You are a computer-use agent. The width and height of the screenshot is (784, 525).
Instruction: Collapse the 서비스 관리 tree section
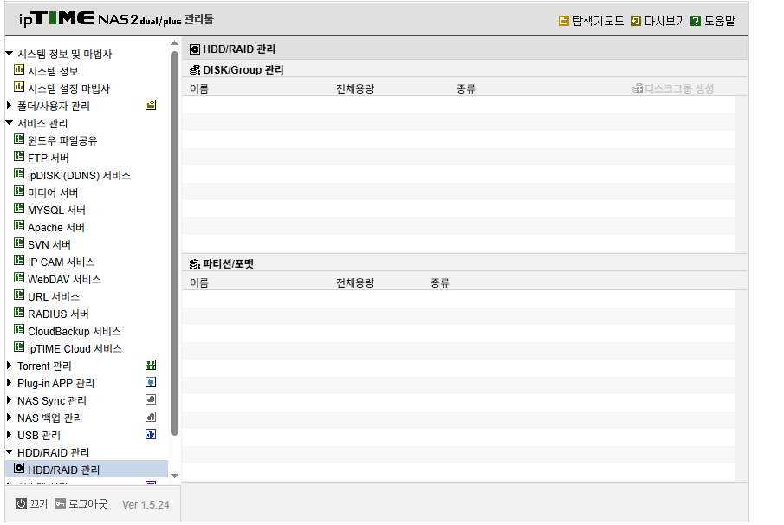(x=9, y=122)
